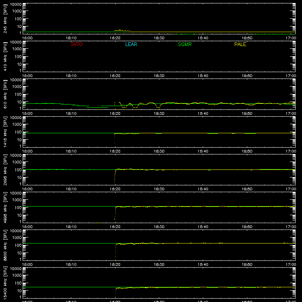Click the yellow dip near 16:30 in 610 MHz panel

(x=158, y=106)
